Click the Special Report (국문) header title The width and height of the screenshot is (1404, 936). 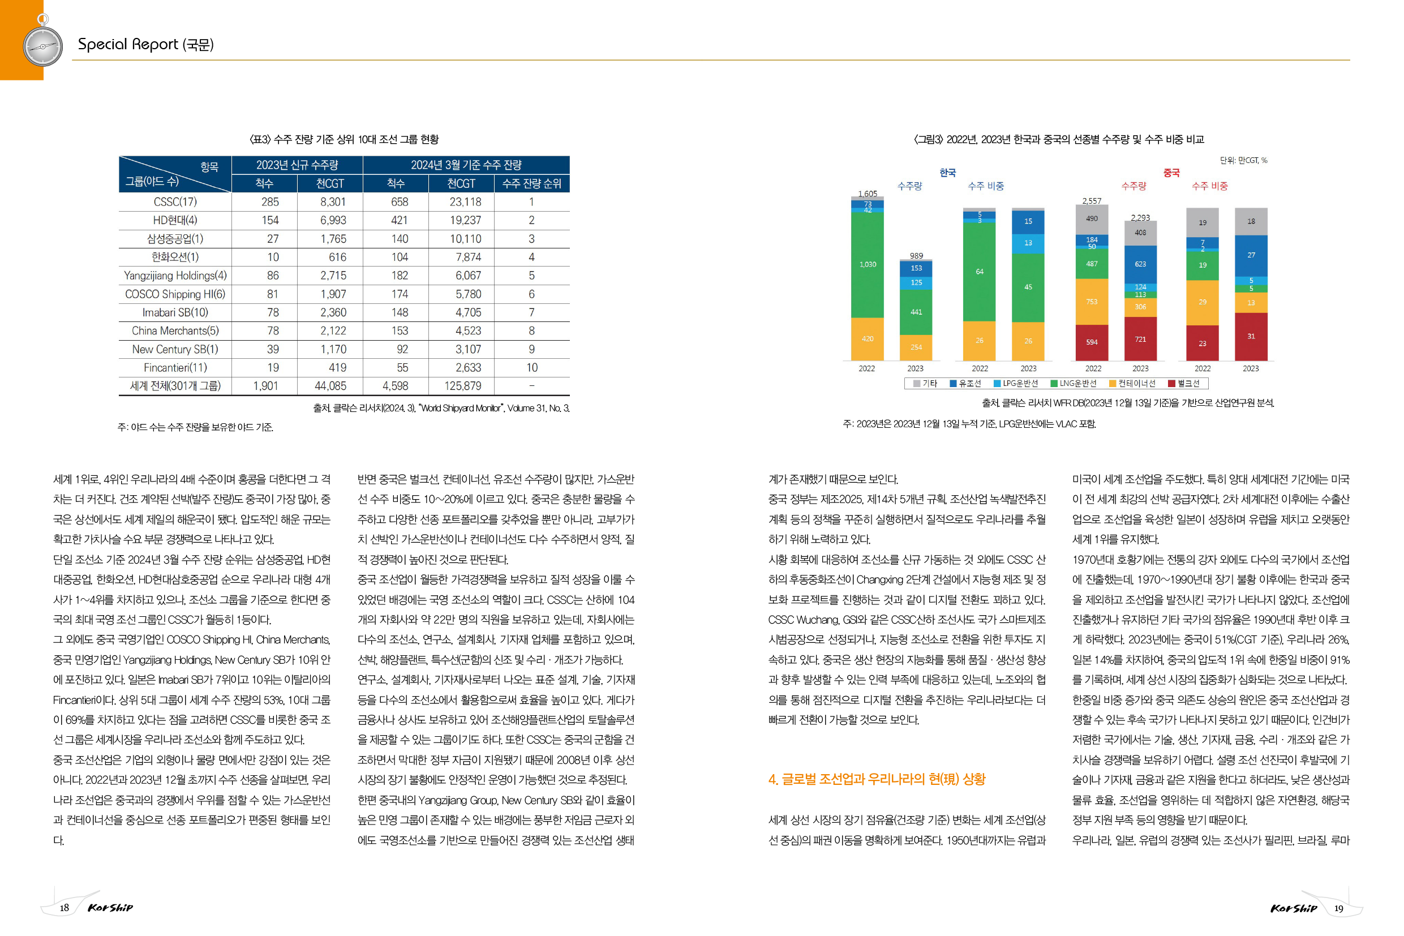[145, 44]
